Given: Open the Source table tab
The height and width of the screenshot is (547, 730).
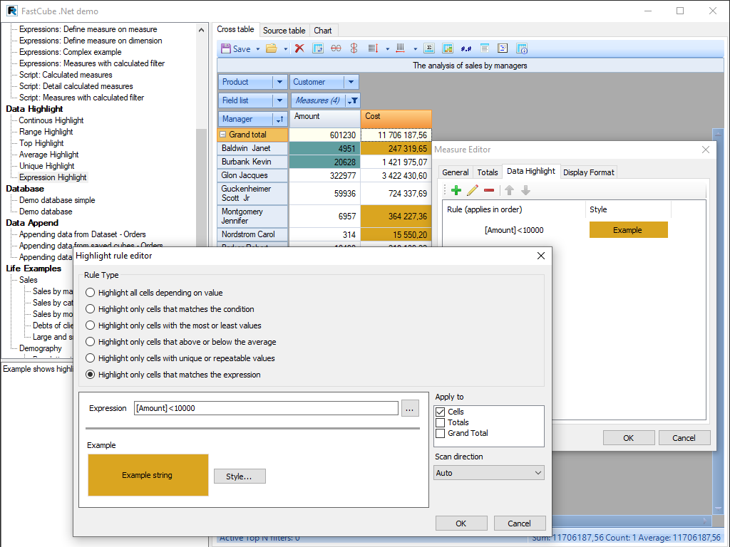Looking at the screenshot, I should coord(284,31).
